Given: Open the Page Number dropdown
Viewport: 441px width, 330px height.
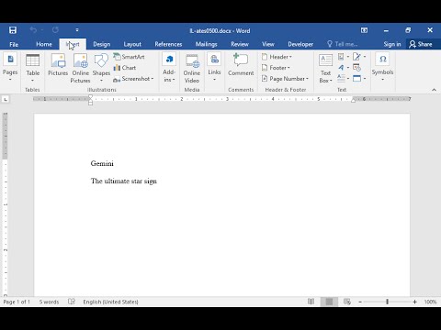Looking at the screenshot, I should (x=285, y=79).
